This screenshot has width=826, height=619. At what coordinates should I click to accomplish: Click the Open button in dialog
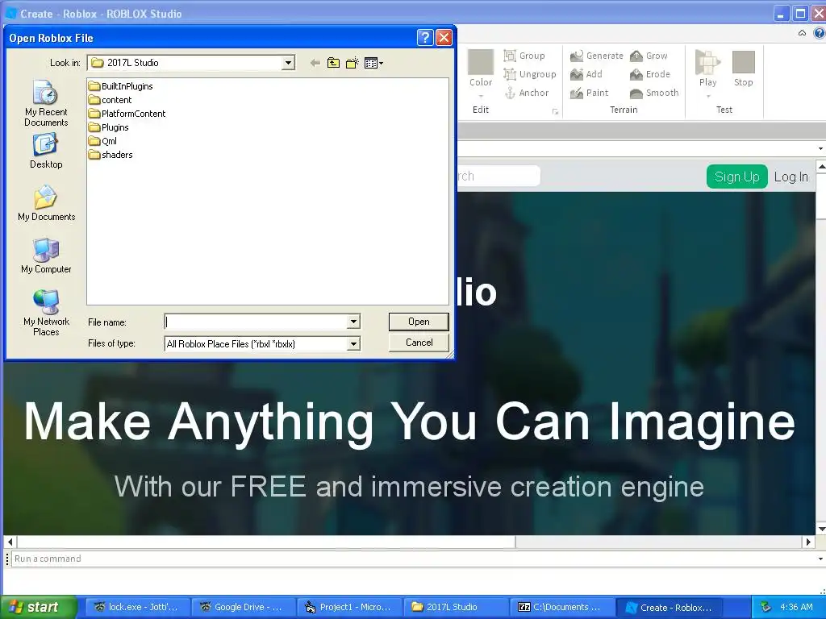(419, 322)
